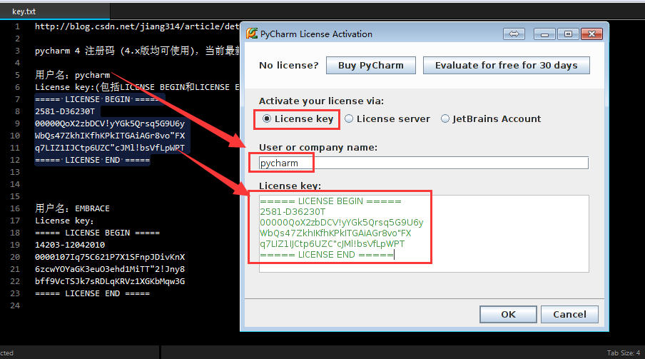Screen dimensions: 645x359
Task: Click the Buy PyCharm button
Action: pyautogui.click(x=370, y=66)
